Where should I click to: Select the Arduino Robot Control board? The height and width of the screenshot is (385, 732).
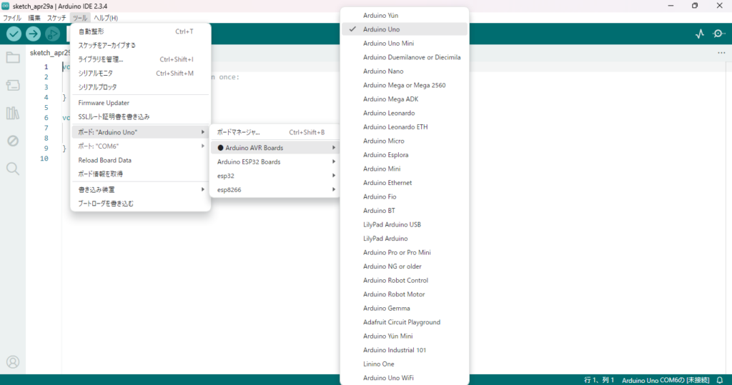(405, 281)
